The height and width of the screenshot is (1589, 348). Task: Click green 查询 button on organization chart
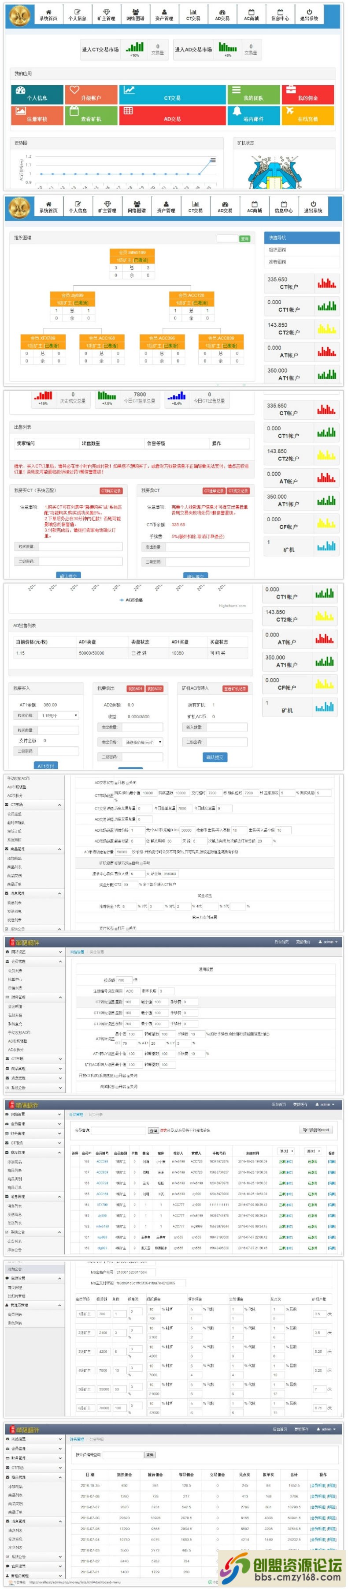pyautogui.click(x=244, y=238)
